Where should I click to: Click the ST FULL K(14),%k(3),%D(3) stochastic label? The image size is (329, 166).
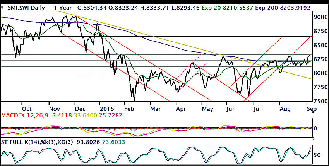[37, 142]
